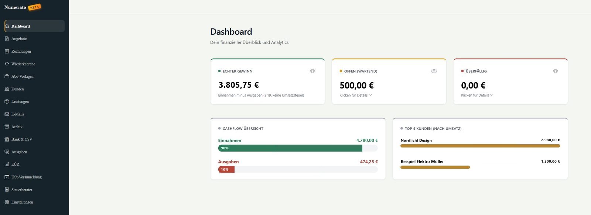Image resolution: width=591 pixels, height=215 pixels.
Task: Click the 4.280,00 € Einnahmen value
Action: click(367, 141)
